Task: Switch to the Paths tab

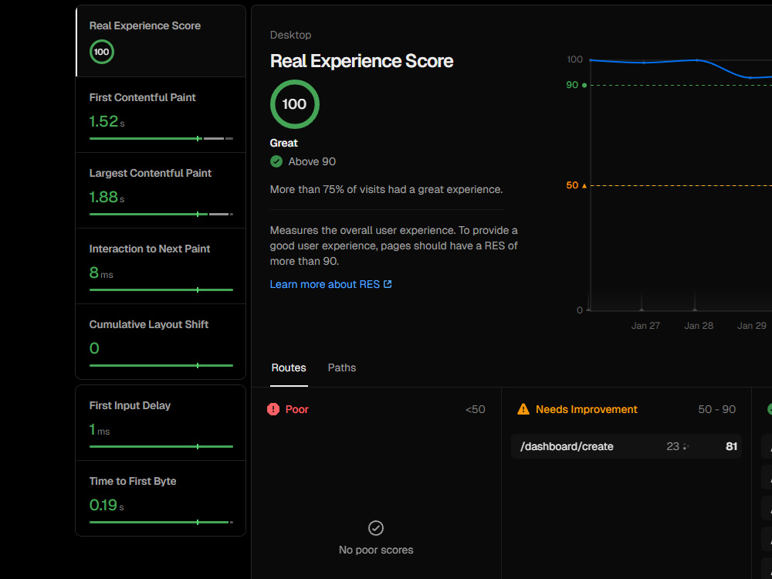Action: [x=342, y=367]
